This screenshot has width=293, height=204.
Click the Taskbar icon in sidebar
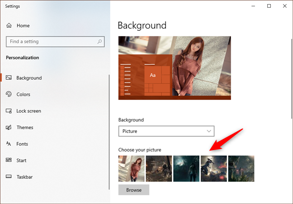click(x=9, y=177)
